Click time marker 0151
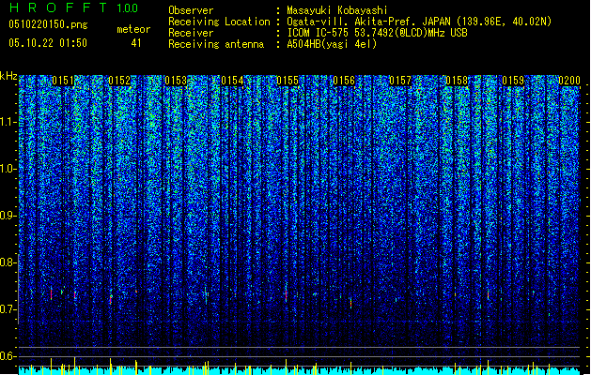 [x=63, y=81]
